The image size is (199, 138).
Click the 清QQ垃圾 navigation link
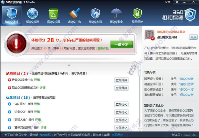(x=186, y=84)
